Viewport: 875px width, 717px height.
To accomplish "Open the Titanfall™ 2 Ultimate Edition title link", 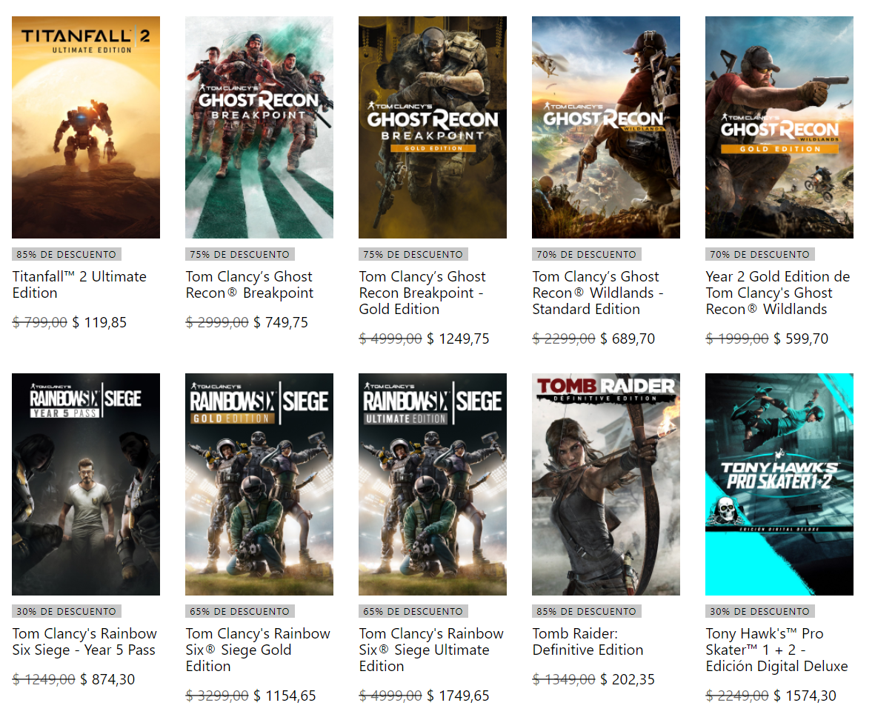I will [79, 284].
